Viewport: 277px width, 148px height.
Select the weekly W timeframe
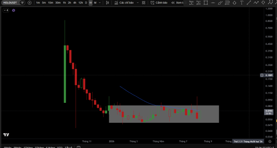tap(91, 2)
